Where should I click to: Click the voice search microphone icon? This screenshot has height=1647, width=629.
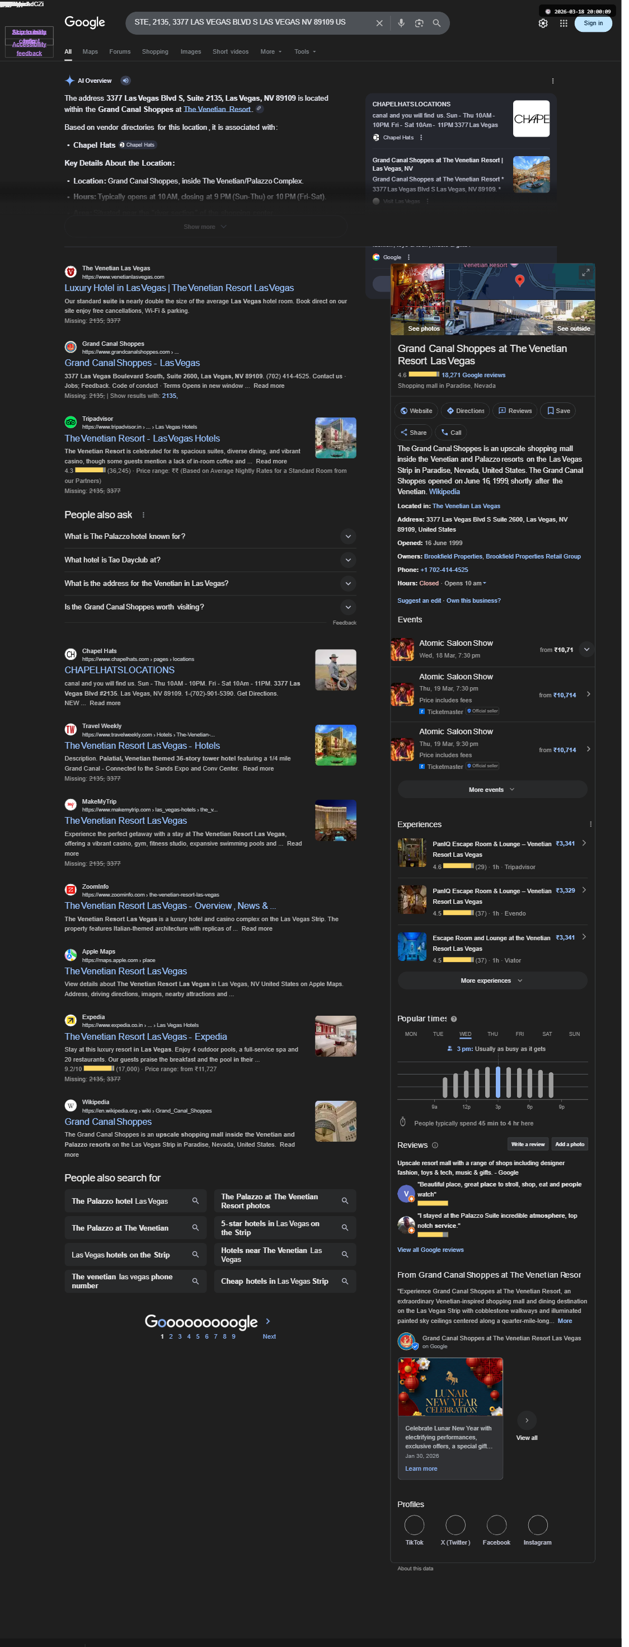[x=401, y=23]
